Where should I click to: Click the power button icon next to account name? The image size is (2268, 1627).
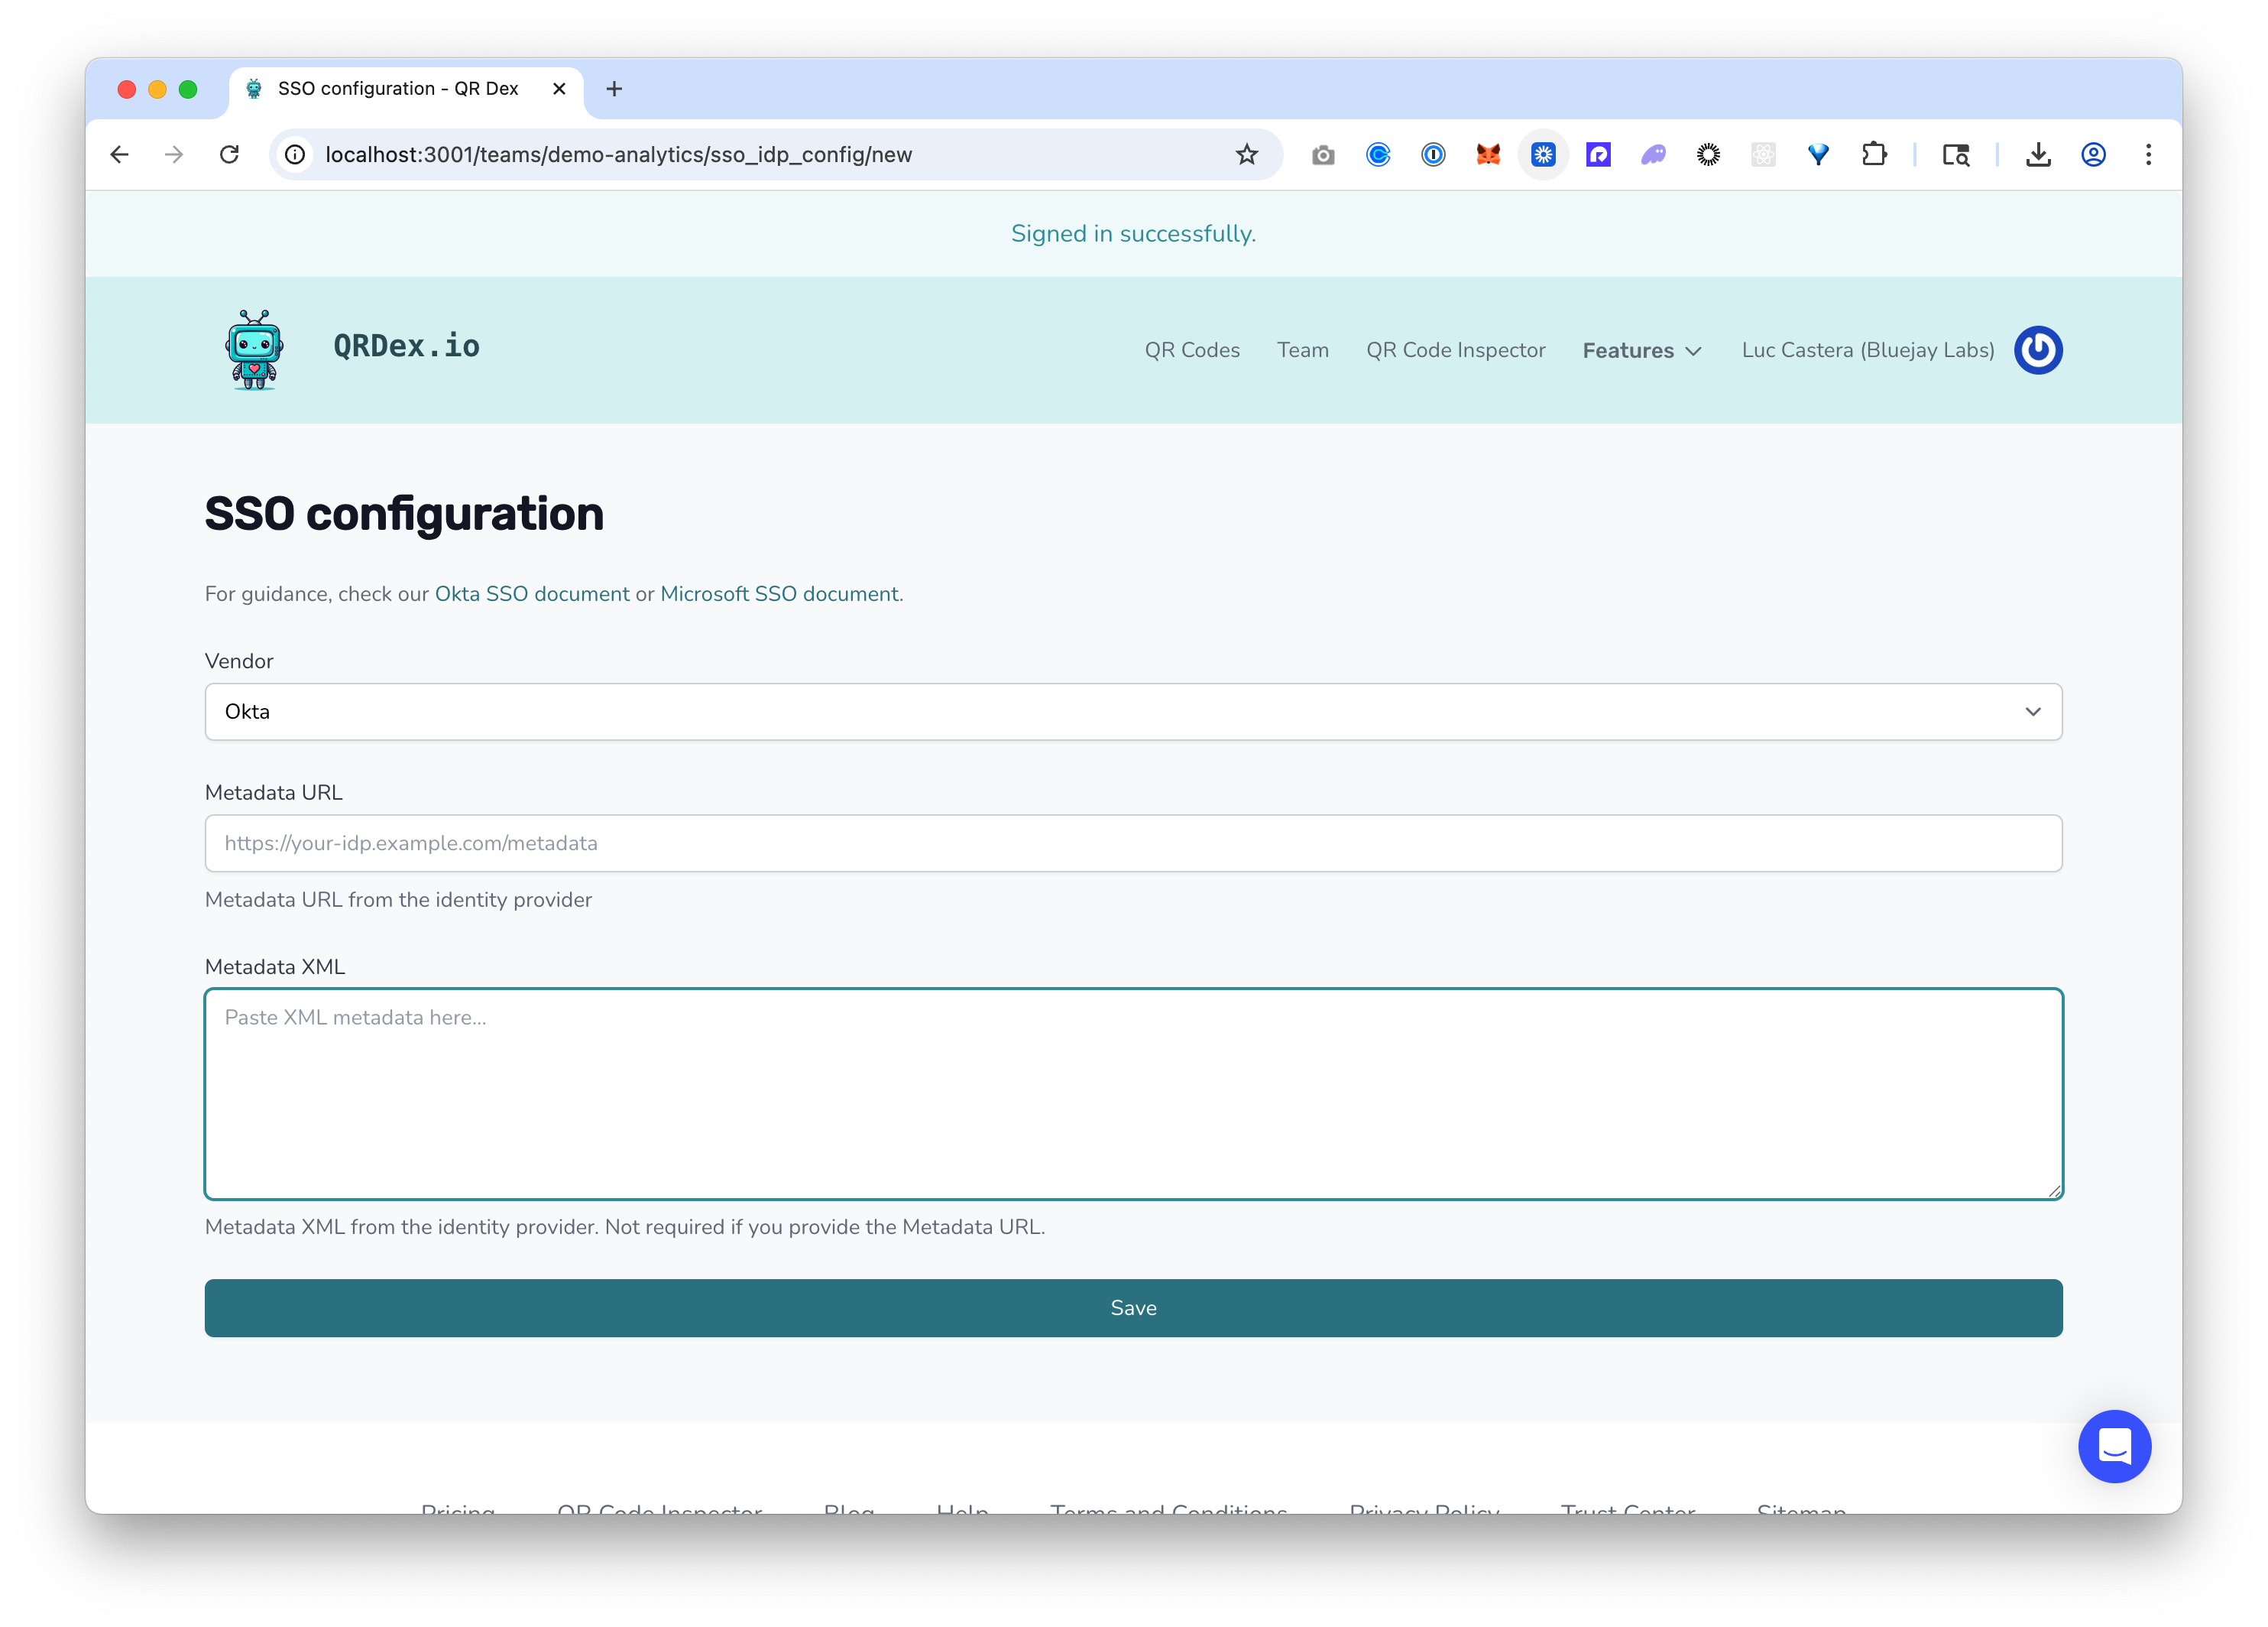click(x=2038, y=349)
